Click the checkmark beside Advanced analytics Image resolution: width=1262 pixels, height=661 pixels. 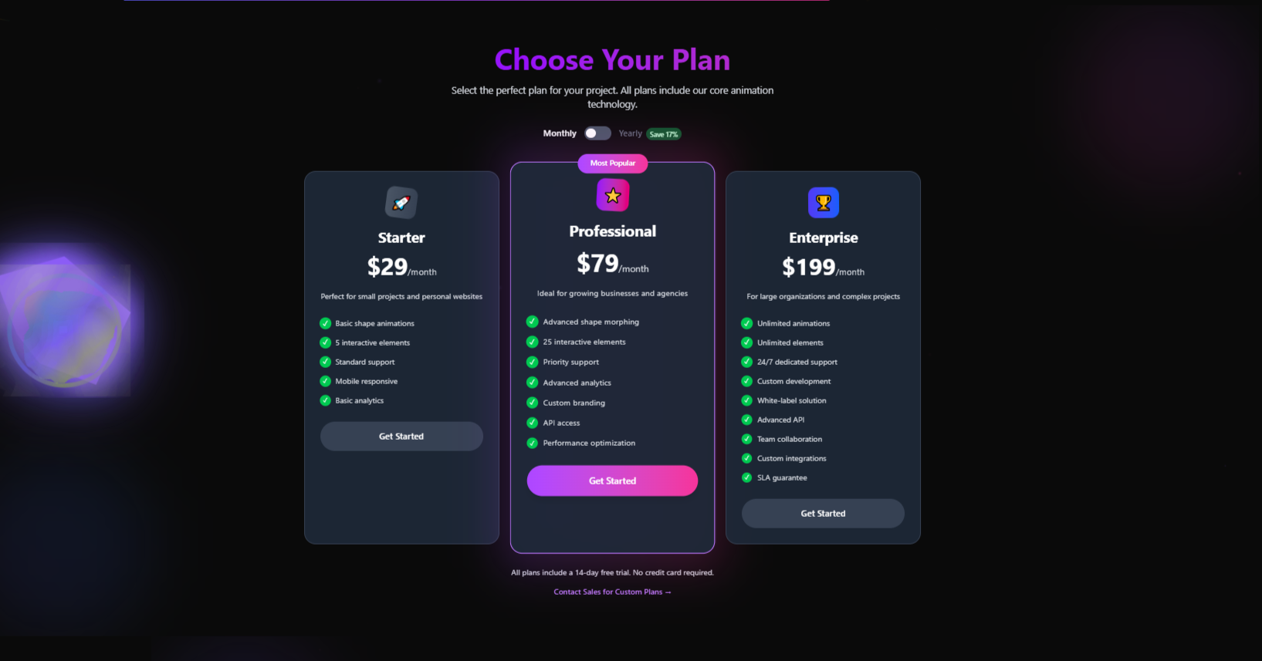tap(532, 383)
